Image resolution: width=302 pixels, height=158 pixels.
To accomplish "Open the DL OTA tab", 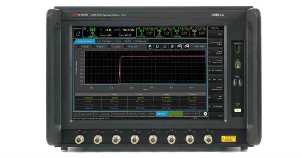I will coord(128,41).
